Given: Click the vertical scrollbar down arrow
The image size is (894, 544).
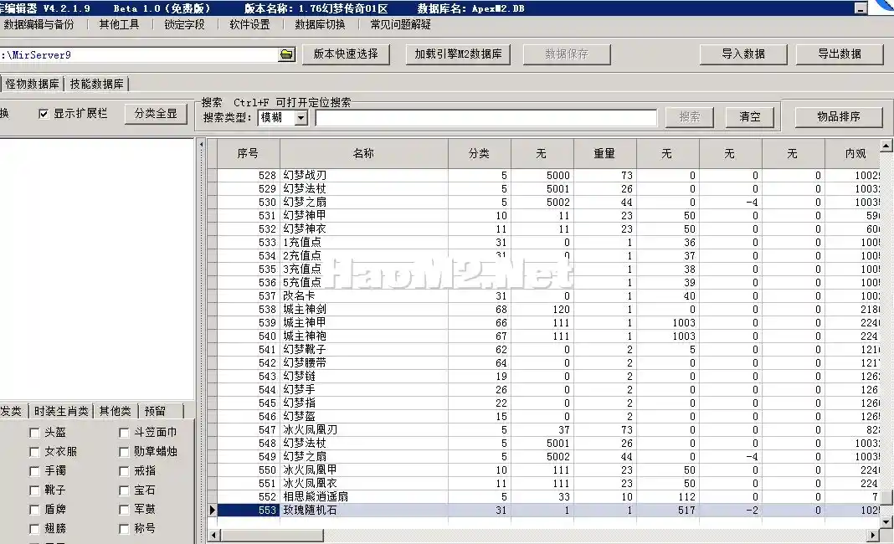Looking at the screenshot, I should pos(886,521).
